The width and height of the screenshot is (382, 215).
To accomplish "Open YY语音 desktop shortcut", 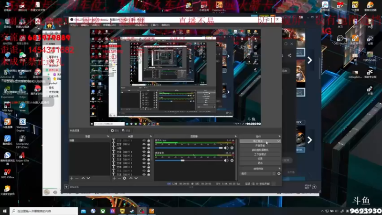I will tap(355, 6).
